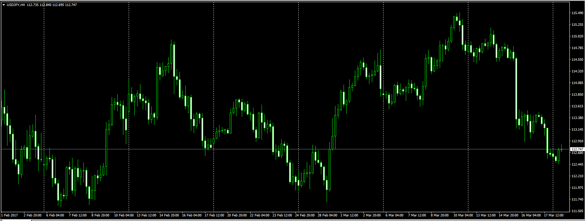Click the 10 Mar 04:00 time label

463,215
